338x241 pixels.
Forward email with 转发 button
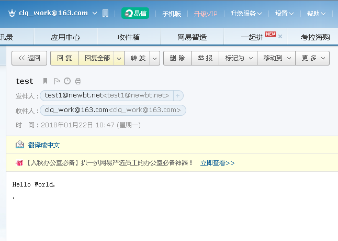138,58
